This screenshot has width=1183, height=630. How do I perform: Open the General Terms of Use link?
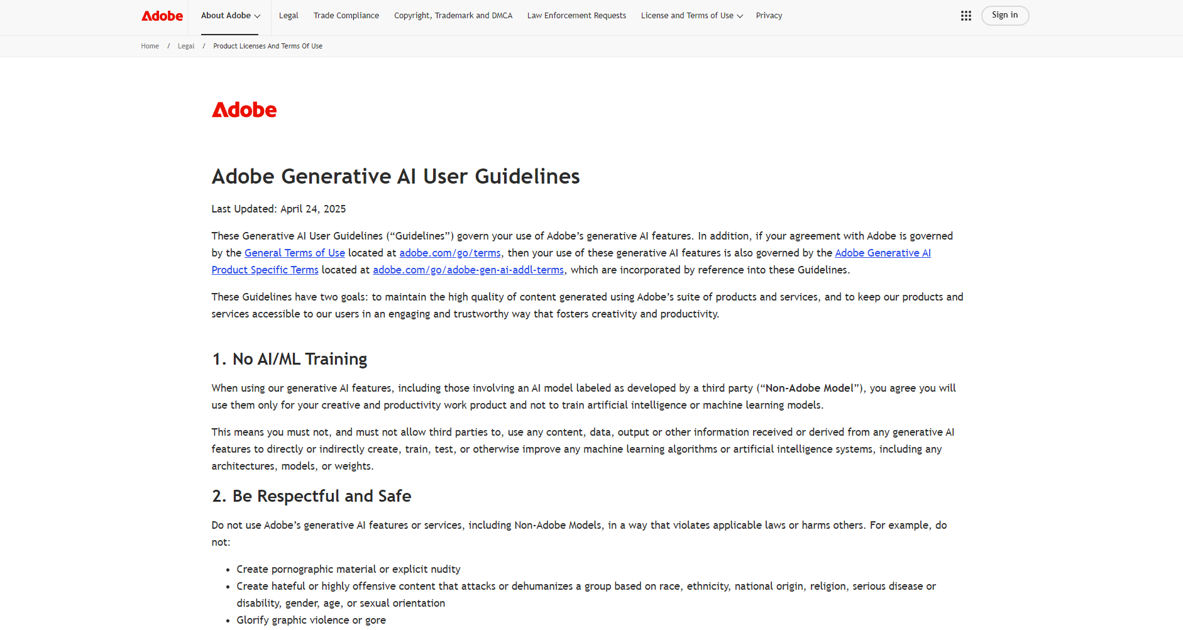point(295,253)
